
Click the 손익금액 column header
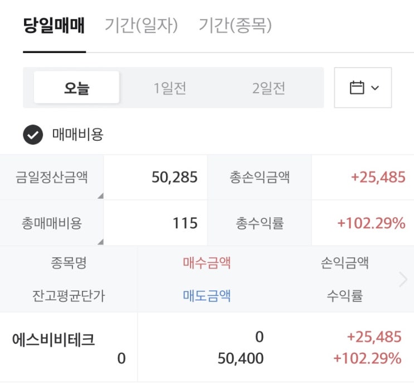coord(344,262)
